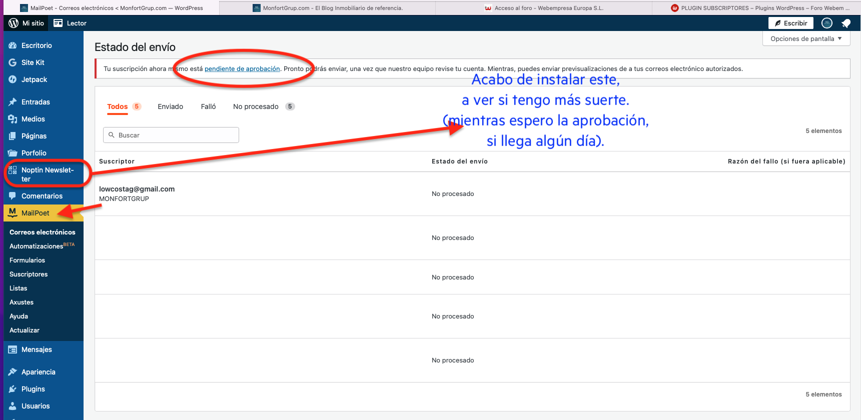Click the 5 badge beside No procesado
This screenshot has width=861, height=420.
coord(290,106)
